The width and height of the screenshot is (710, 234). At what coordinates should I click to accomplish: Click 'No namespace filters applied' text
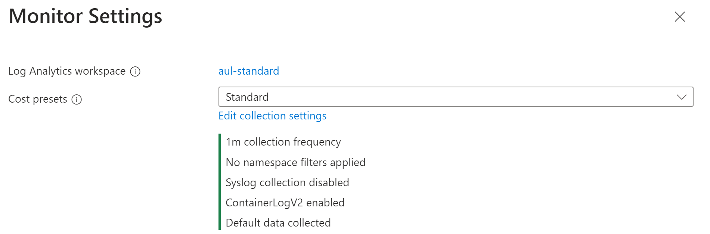tap(295, 162)
